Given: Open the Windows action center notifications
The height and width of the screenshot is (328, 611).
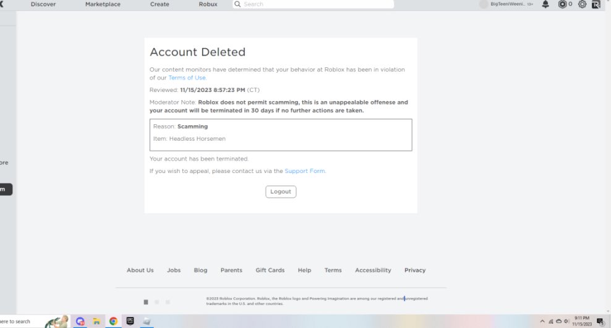Looking at the screenshot, I should point(600,321).
